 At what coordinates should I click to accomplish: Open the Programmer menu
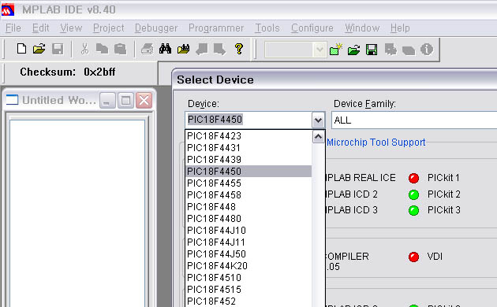coord(216,28)
